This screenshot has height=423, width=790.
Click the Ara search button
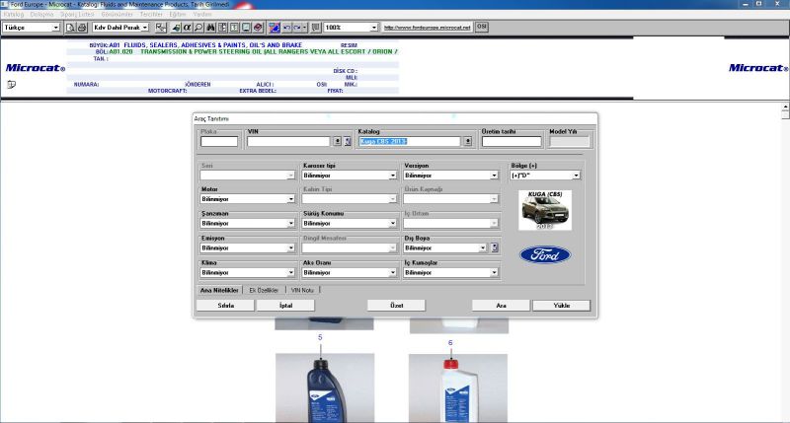click(501, 306)
